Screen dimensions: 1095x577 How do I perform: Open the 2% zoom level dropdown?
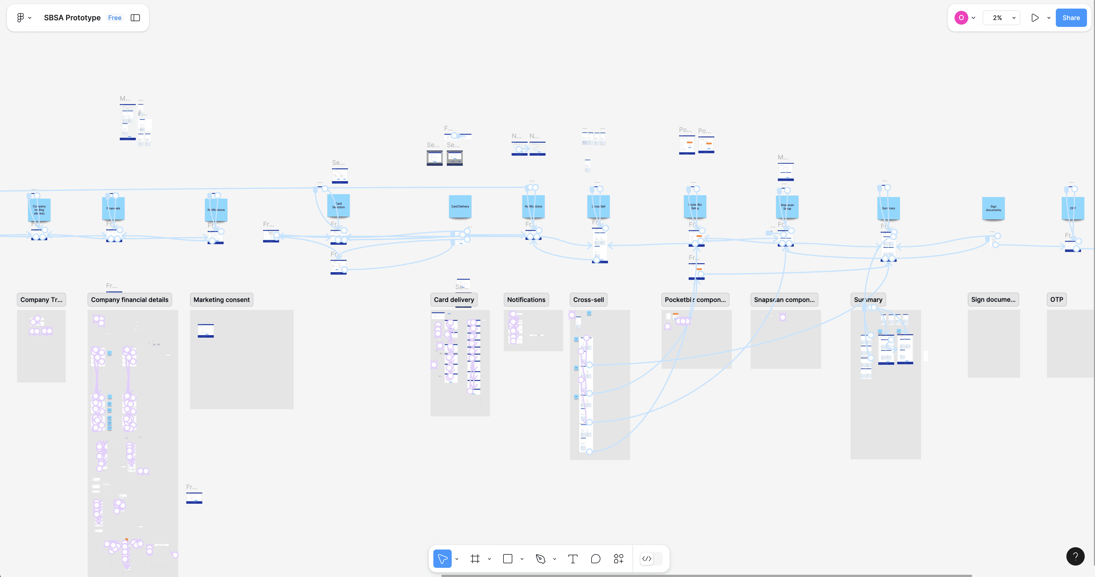coord(1001,18)
